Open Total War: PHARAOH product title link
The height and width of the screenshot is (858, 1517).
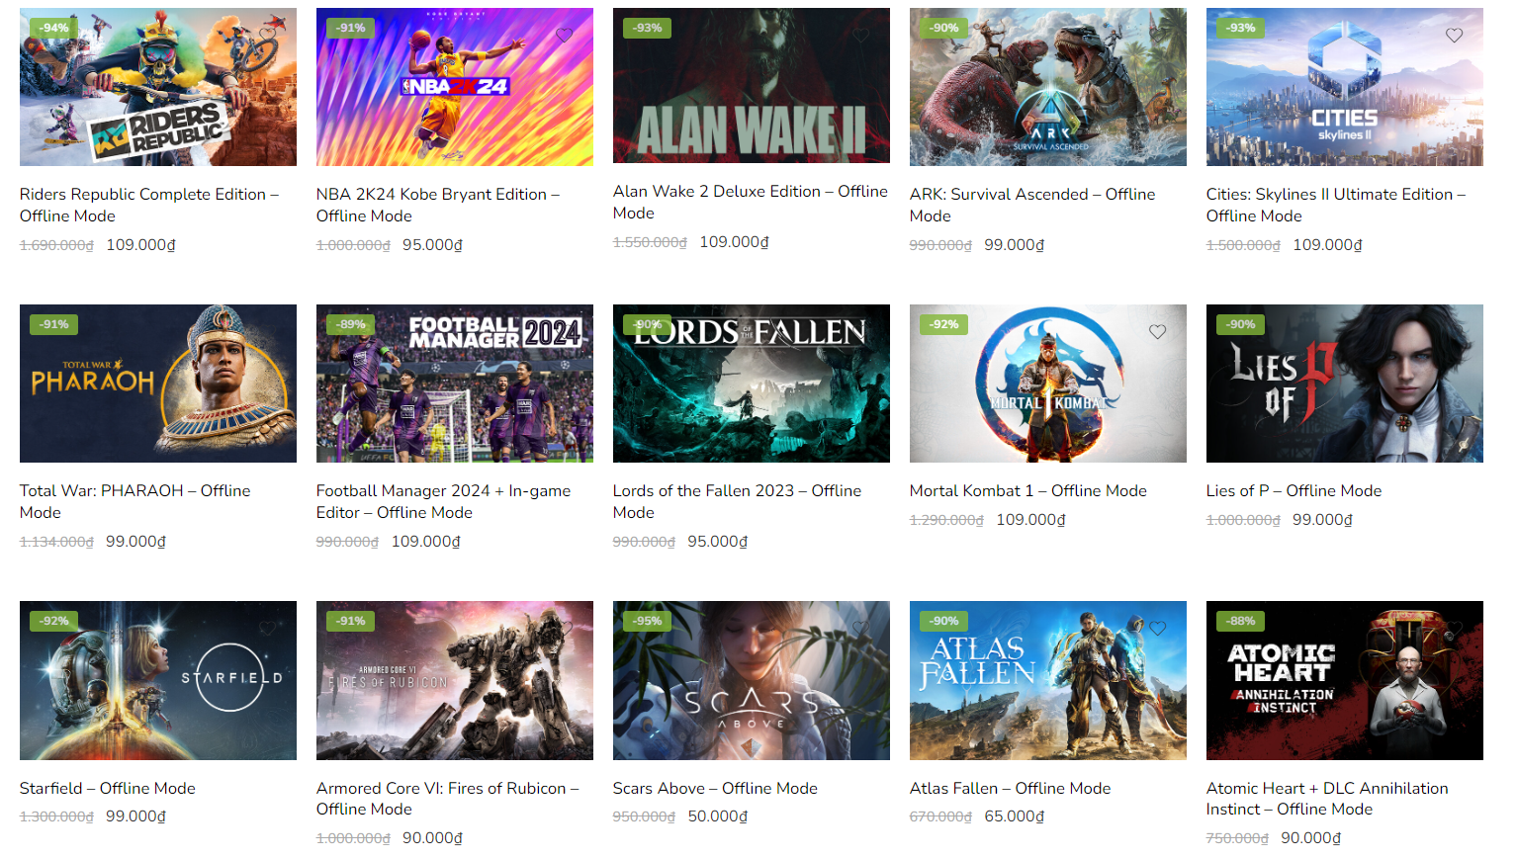click(x=134, y=501)
